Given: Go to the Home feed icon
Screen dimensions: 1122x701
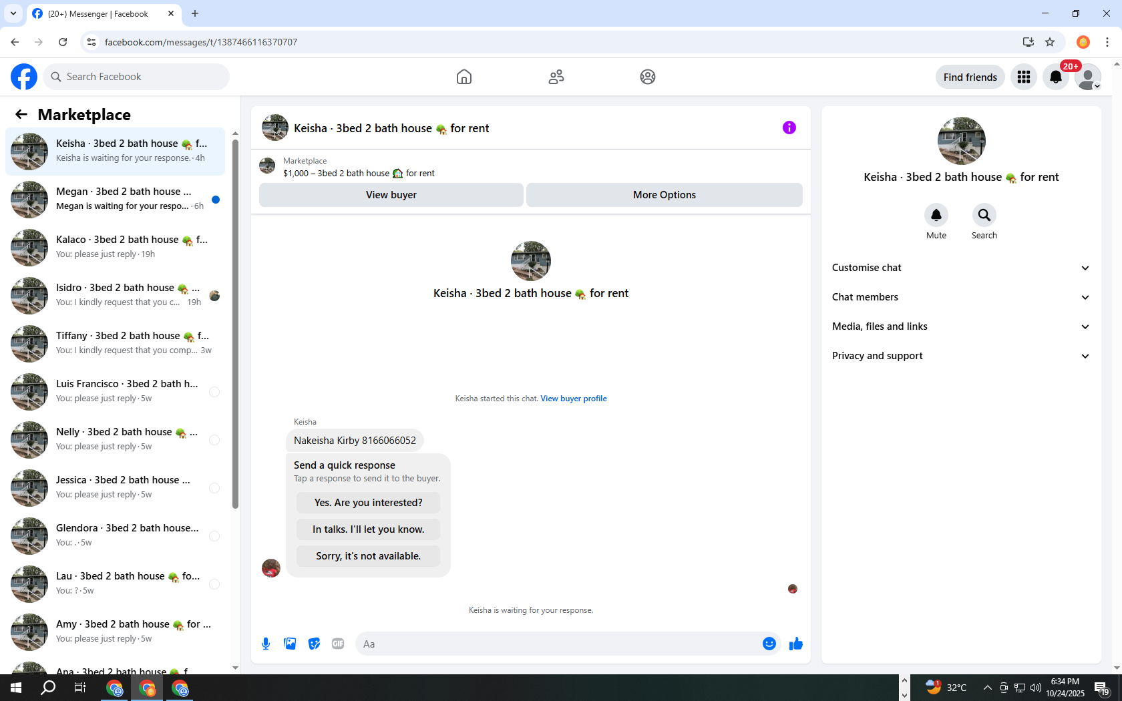Looking at the screenshot, I should (x=464, y=77).
